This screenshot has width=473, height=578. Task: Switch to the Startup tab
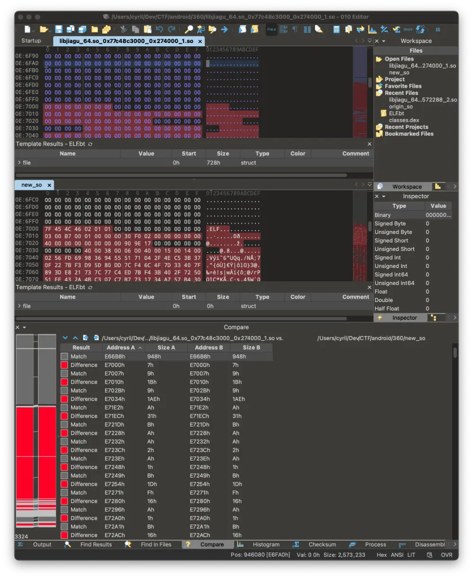31,41
